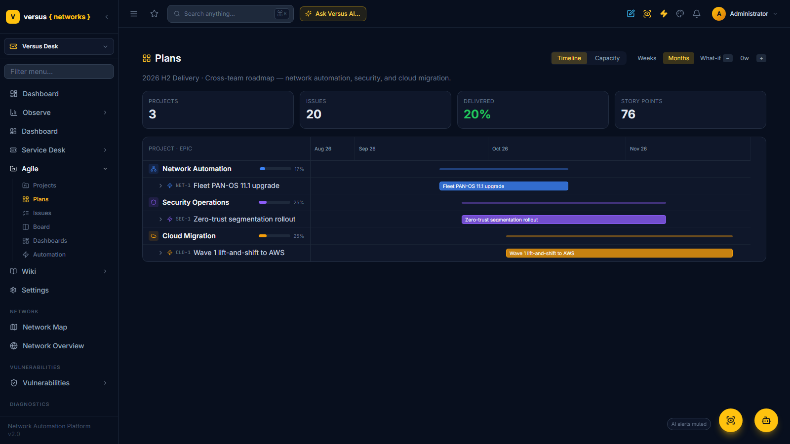Click the header scan focus icon
This screenshot has height=444, width=790.
pos(647,14)
